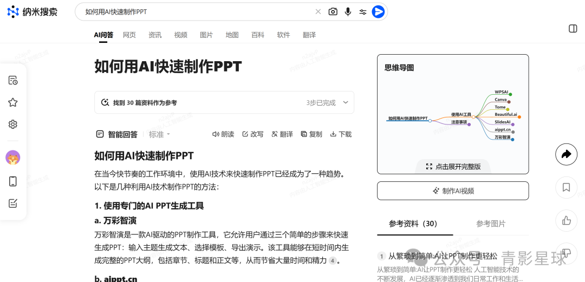Toggle the sidebar panel icon at top right
This screenshot has height=282, width=585.
click(x=573, y=29)
